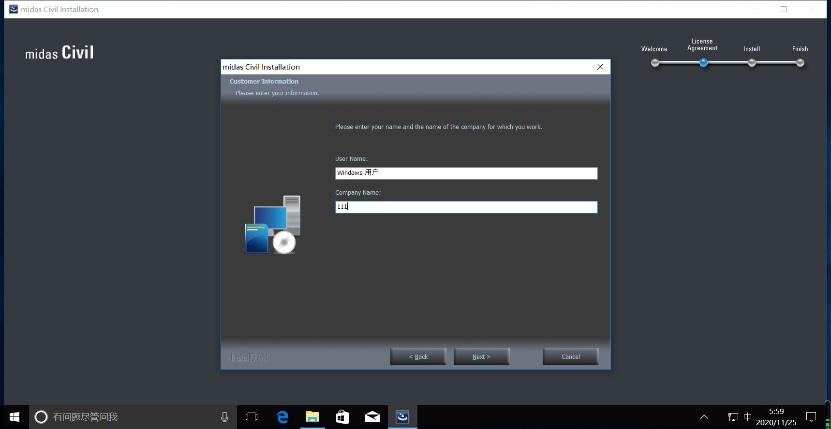Minimize the midas Civil Installation window
This screenshot has width=831, height=429.
pyautogui.click(x=756, y=9)
